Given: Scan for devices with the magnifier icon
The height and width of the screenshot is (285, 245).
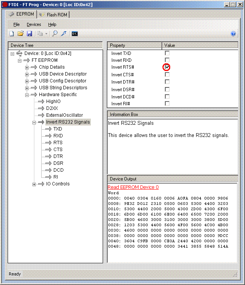Looking at the screenshot, I should click(x=55, y=34).
